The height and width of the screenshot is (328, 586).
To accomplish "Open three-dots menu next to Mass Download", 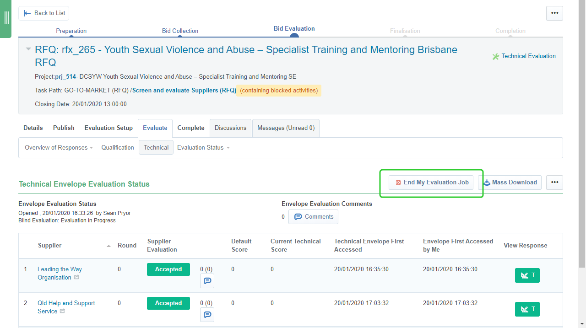I will (x=554, y=183).
